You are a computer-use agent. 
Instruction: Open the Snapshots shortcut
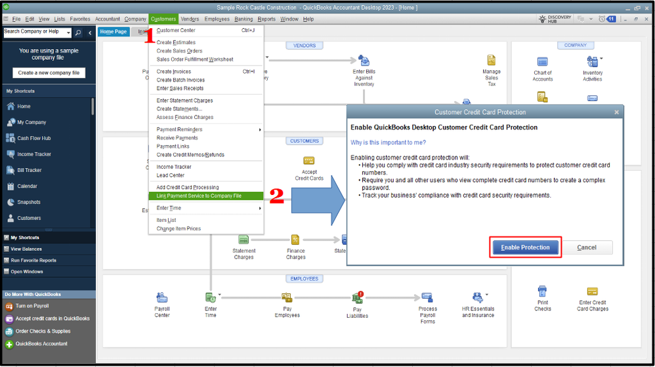28,202
